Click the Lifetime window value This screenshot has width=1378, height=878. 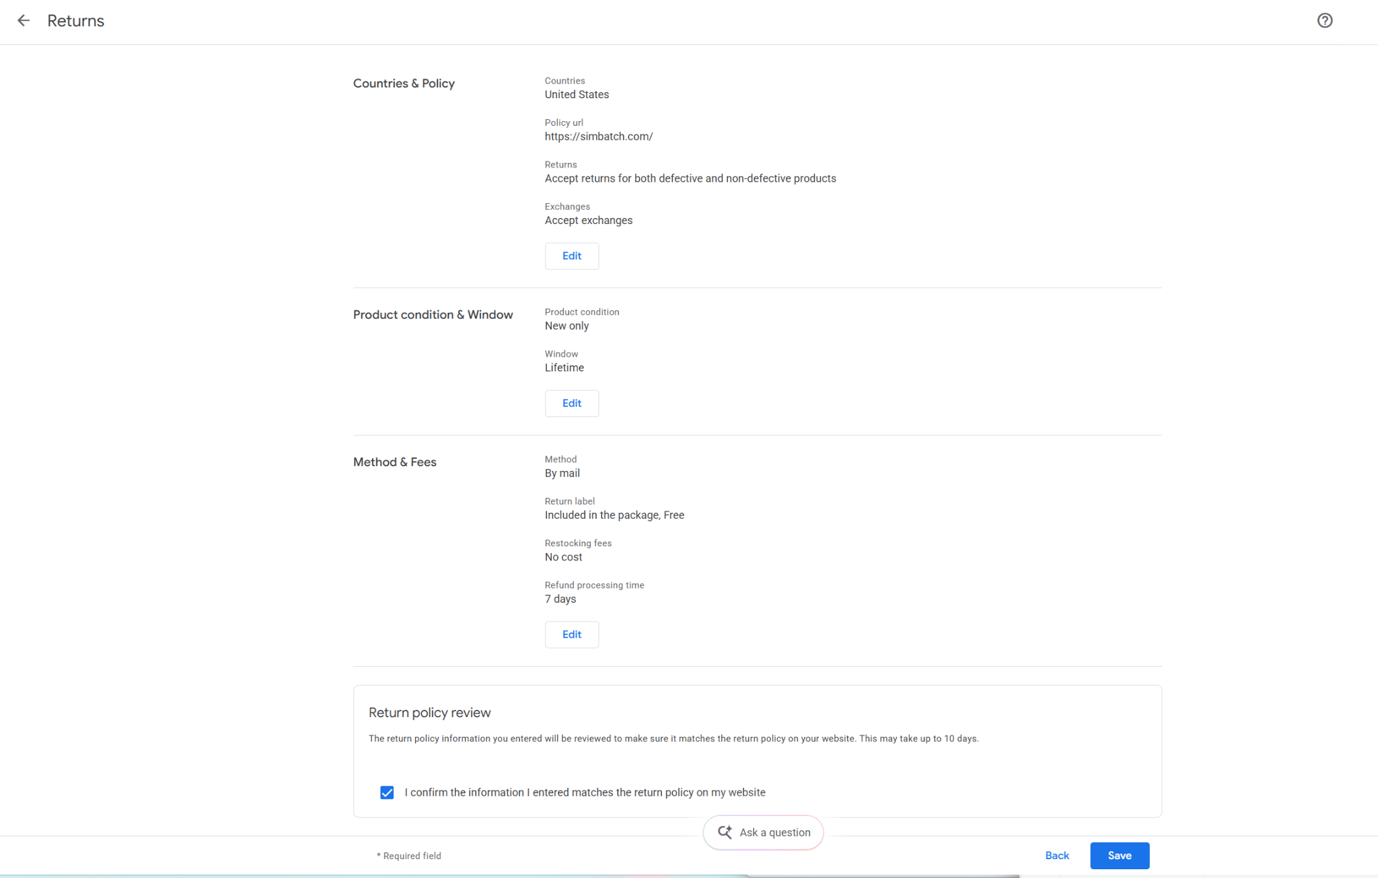pos(564,368)
